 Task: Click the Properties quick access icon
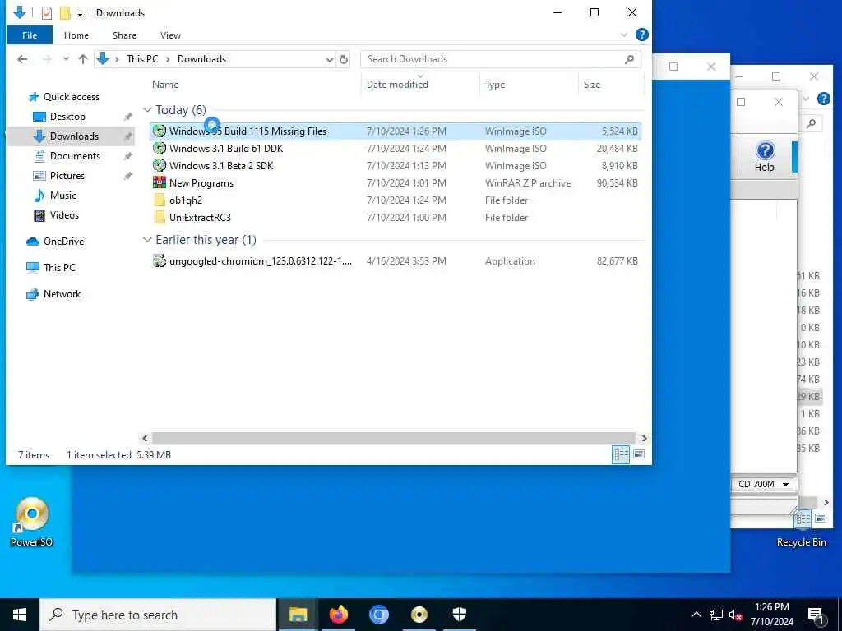(47, 13)
